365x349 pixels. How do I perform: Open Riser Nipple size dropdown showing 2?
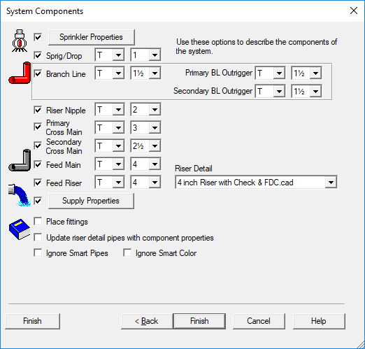tap(155, 110)
